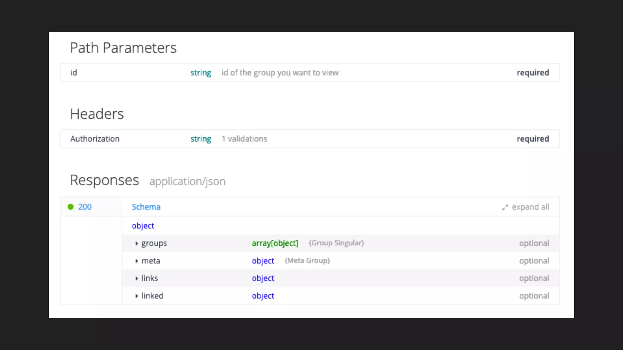623x350 pixels.
Task: Click the root object type label
Action: tap(143, 226)
